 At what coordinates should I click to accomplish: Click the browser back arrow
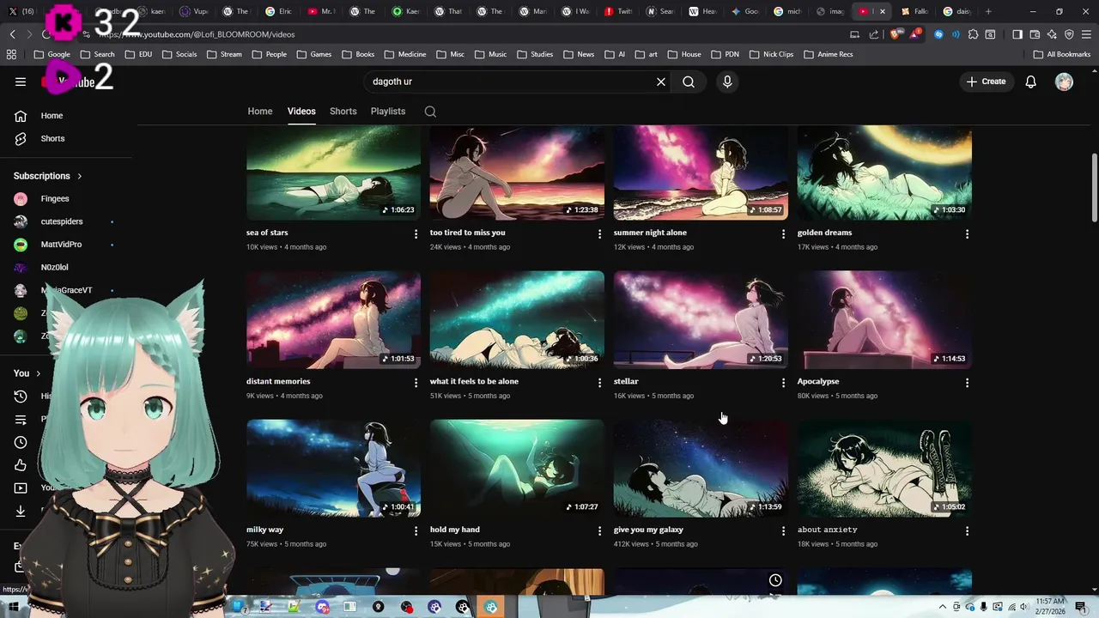pos(12,34)
